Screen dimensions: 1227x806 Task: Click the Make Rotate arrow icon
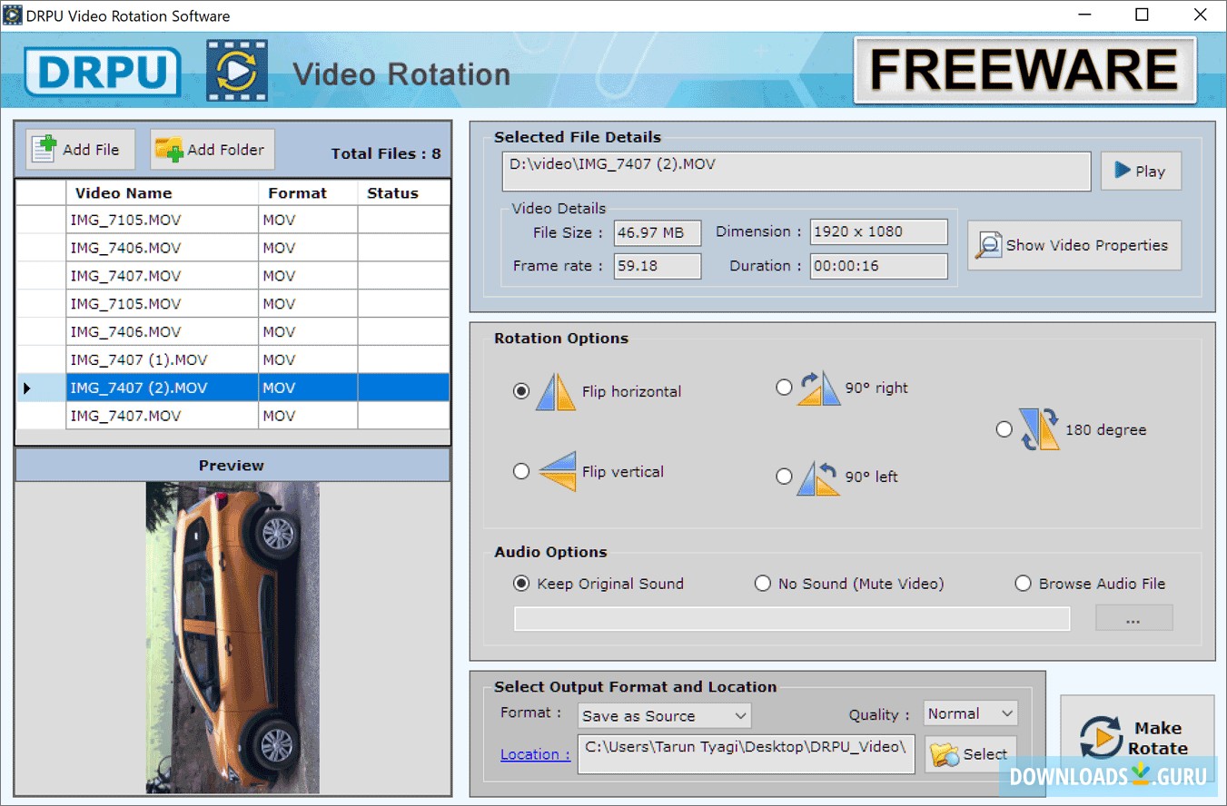1099,738
